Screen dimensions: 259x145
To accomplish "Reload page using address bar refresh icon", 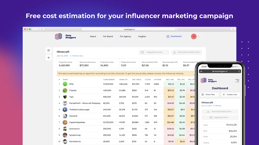I will pyautogui.click(x=176, y=29).
